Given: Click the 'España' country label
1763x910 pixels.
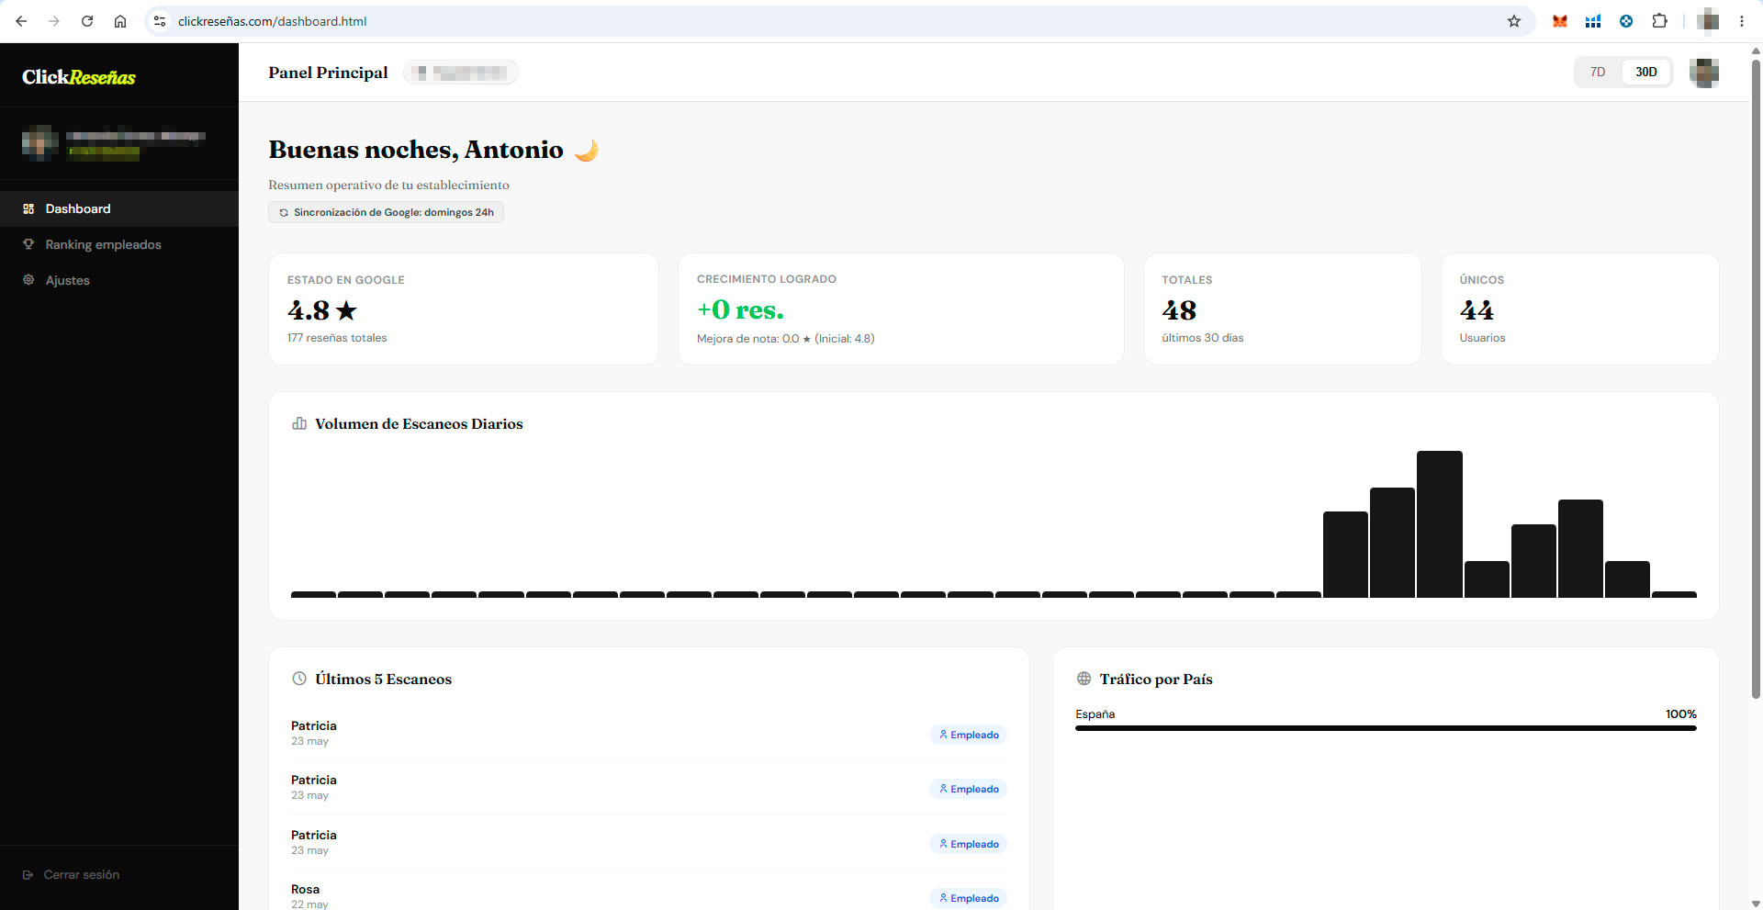Looking at the screenshot, I should click(1095, 714).
